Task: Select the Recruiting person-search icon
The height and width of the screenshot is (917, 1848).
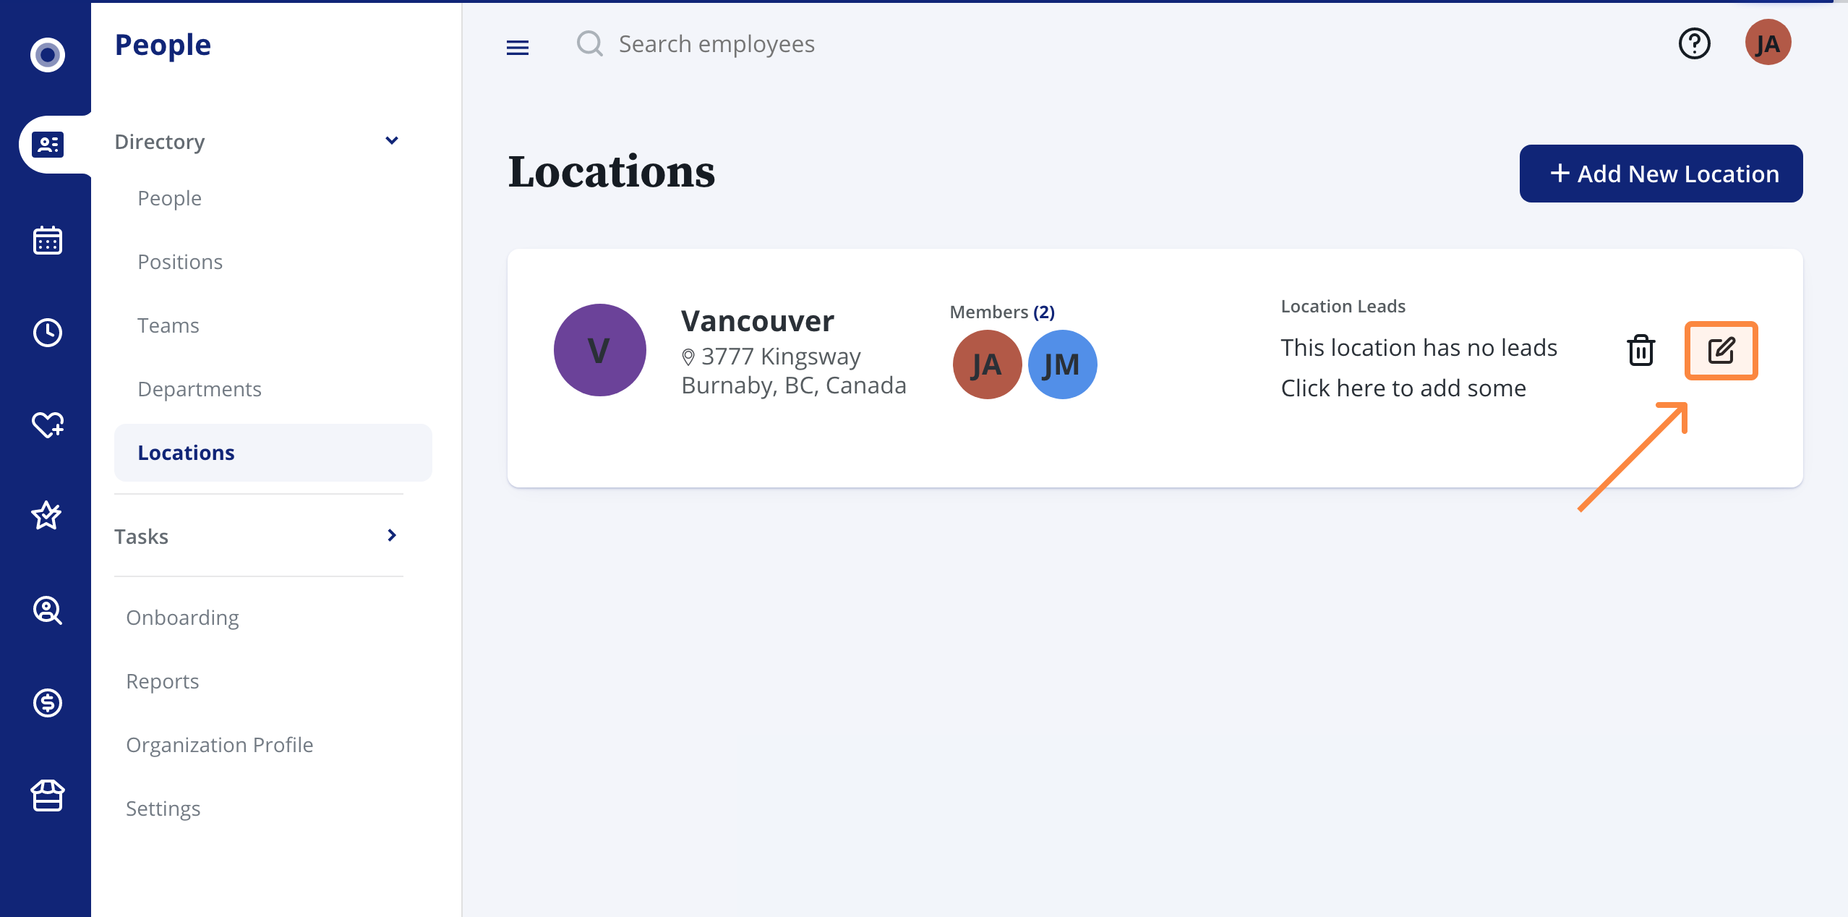Action: tap(46, 611)
